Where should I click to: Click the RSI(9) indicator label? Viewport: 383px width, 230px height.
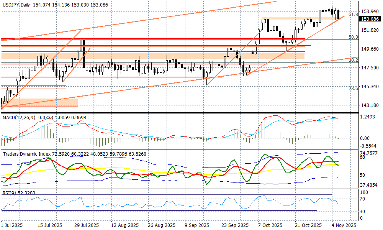point(8,193)
